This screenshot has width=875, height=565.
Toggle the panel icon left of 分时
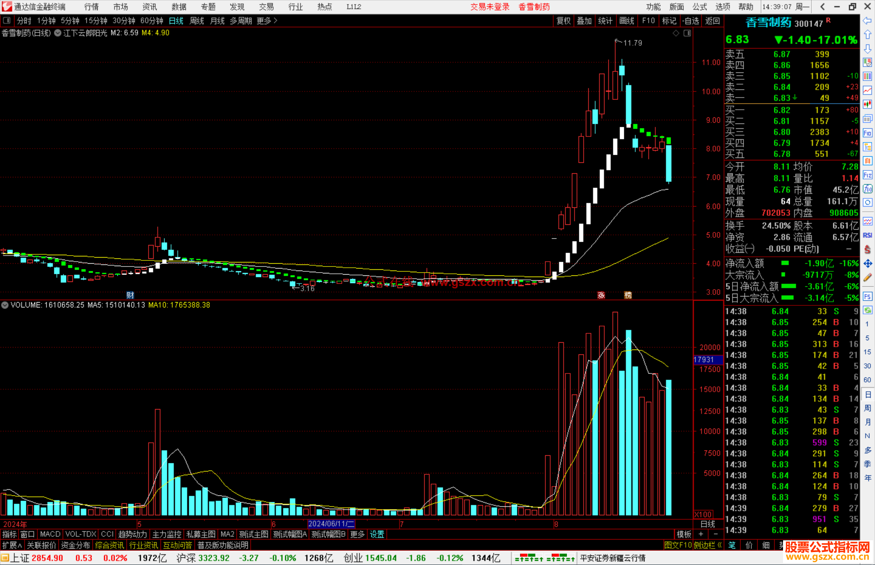(x=7, y=21)
